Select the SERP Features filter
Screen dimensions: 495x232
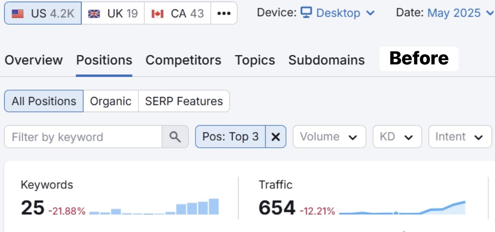coord(184,101)
